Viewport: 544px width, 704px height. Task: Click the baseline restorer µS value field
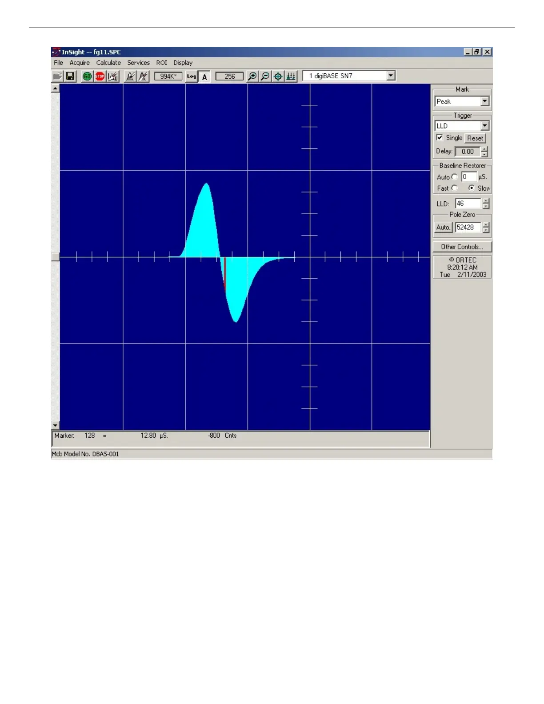pos(468,177)
